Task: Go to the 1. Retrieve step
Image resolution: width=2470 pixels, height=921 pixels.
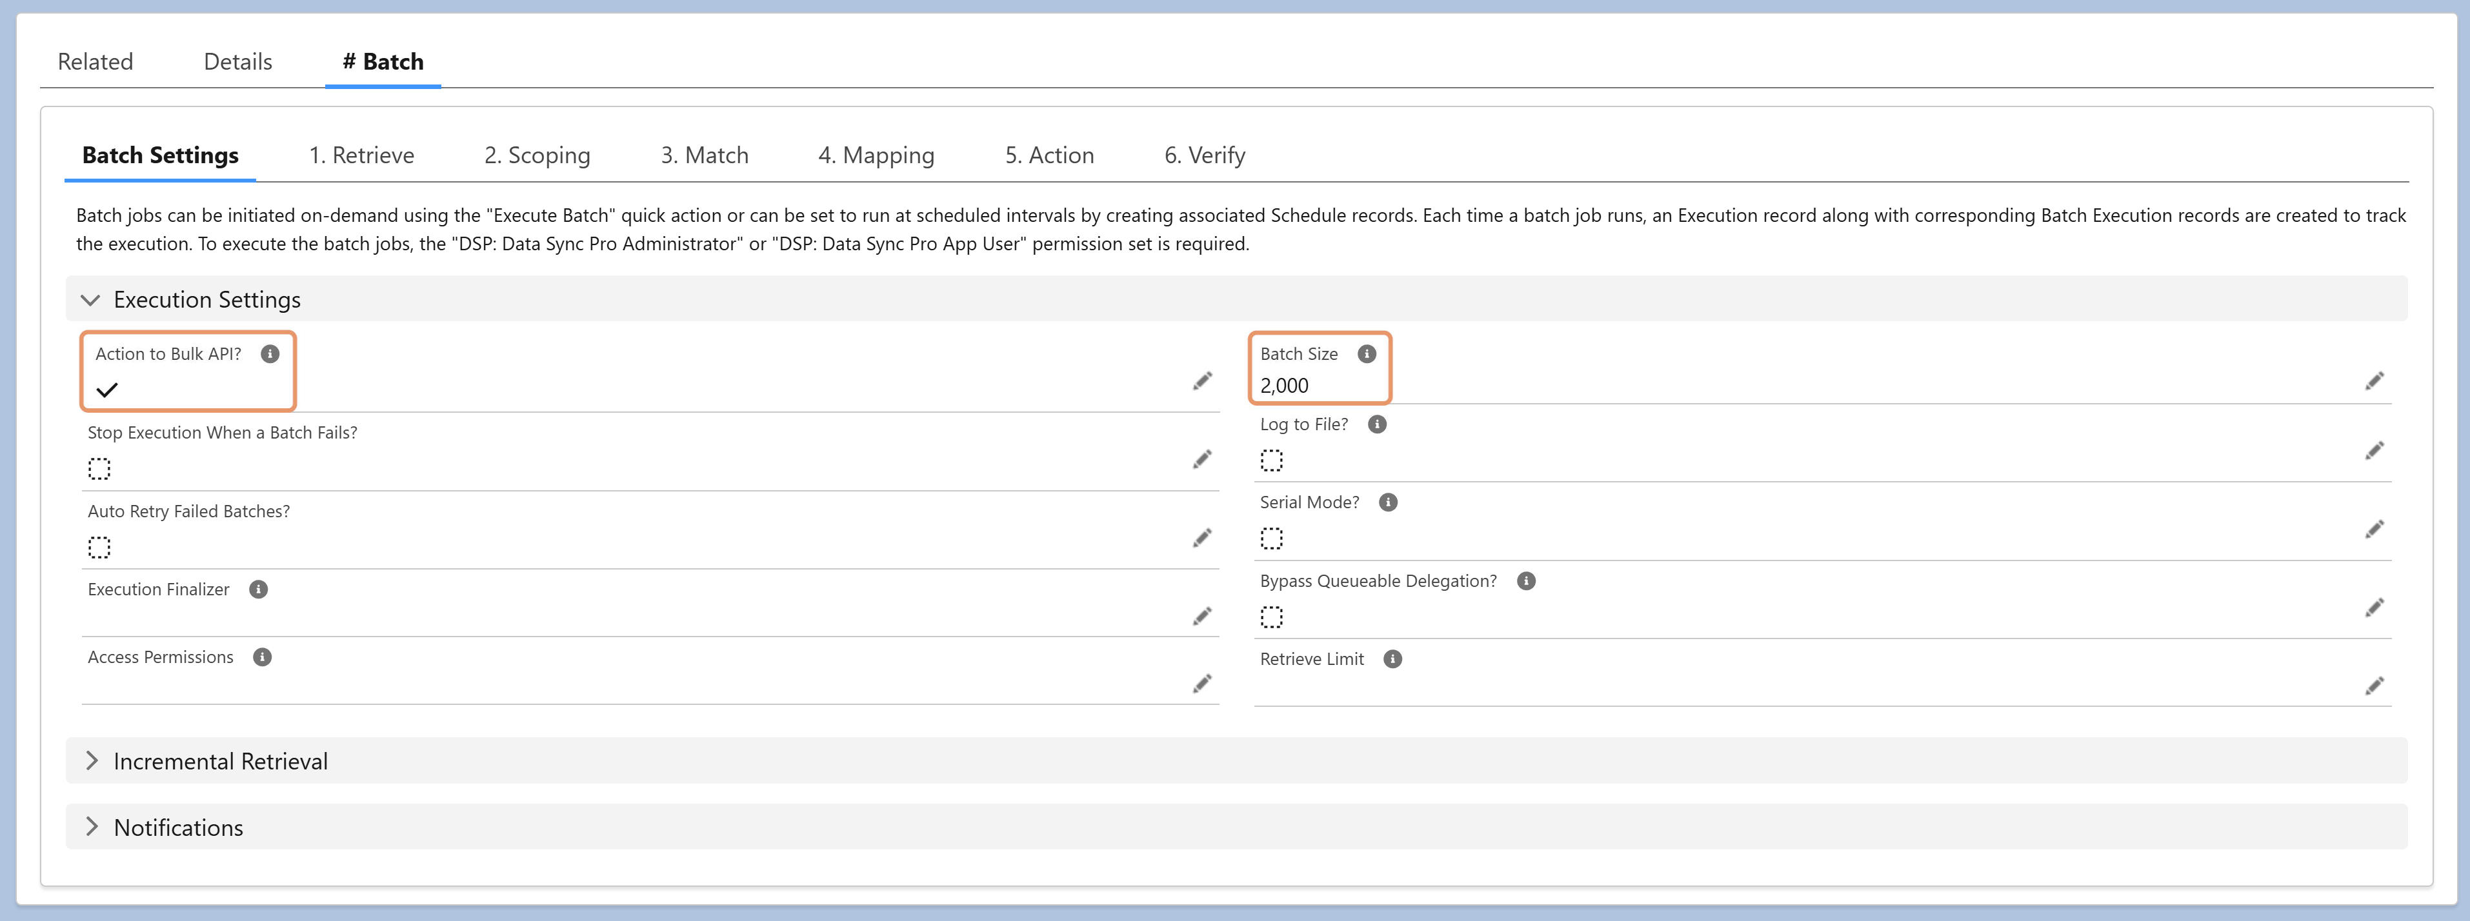Action: click(361, 155)
